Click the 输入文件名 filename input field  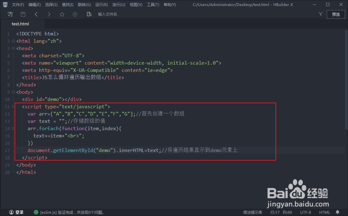point(115,14)
